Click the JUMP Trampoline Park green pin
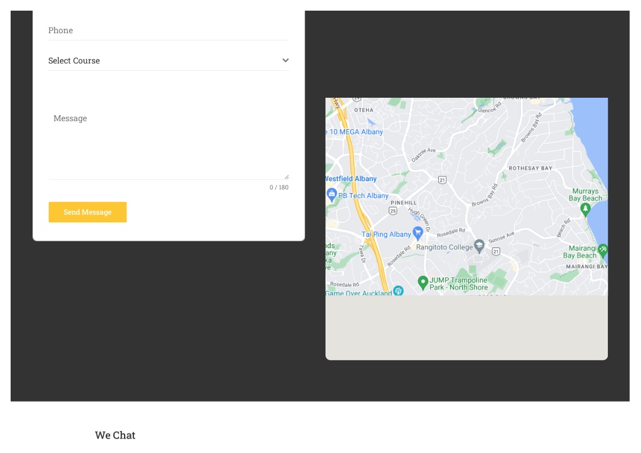Image resolution: width=641 pixels, height=453 pixels. click(423, 283)
